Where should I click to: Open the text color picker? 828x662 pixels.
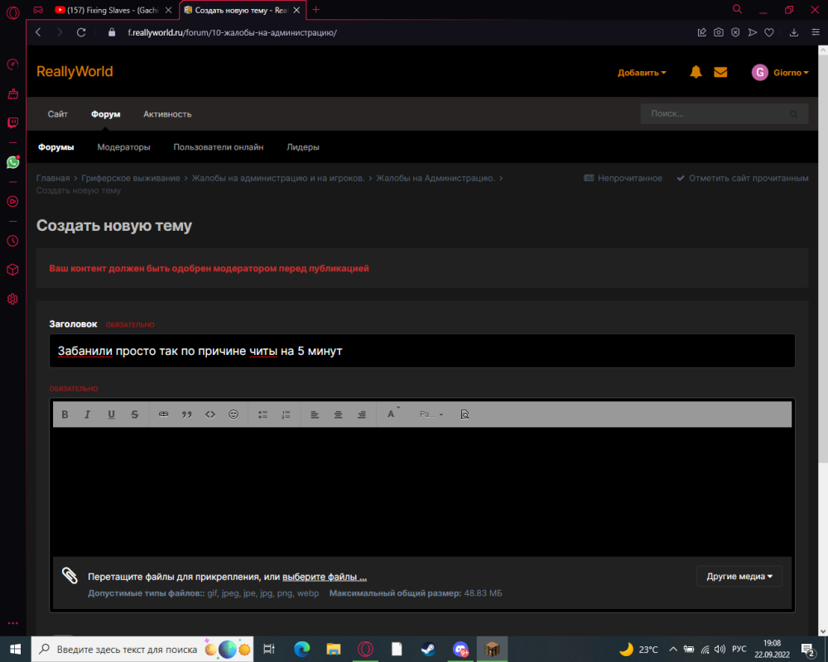(x=392, y=414)
